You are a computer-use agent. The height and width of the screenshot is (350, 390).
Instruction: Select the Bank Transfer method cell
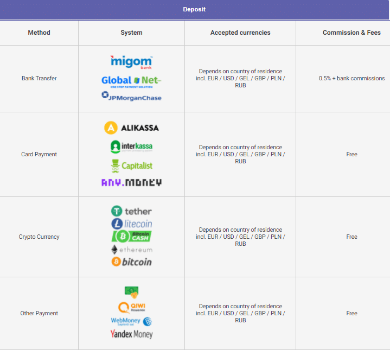pyautogui.click(x=39, y=78)
